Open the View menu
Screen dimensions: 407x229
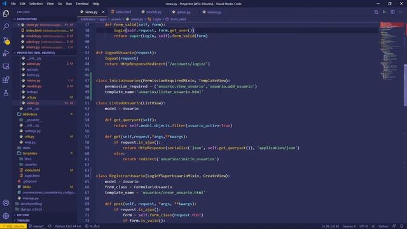pos(50,4)
